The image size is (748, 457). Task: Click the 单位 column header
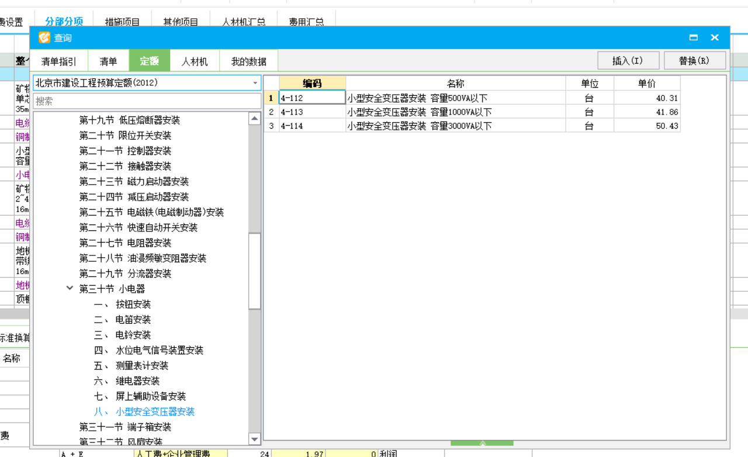[x=590, y=83]
